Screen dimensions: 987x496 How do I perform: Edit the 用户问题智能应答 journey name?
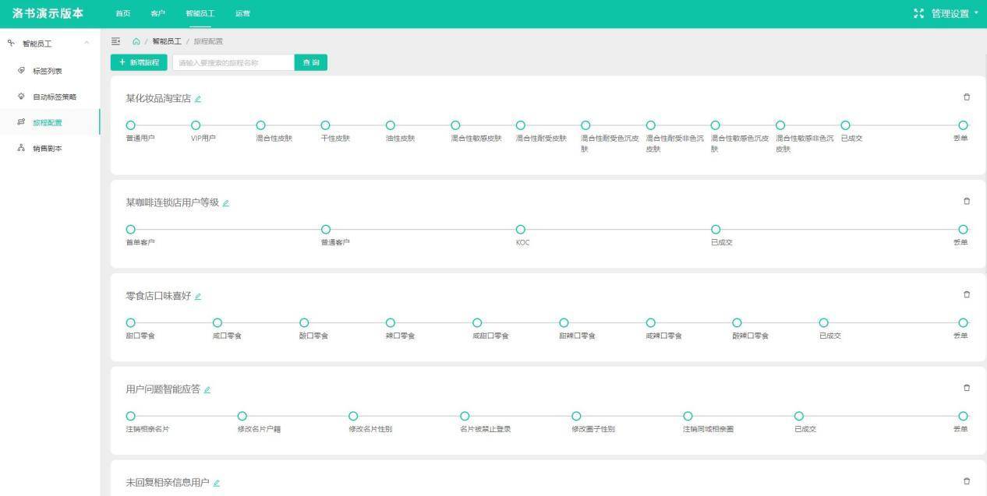click(x=207, y=390)
